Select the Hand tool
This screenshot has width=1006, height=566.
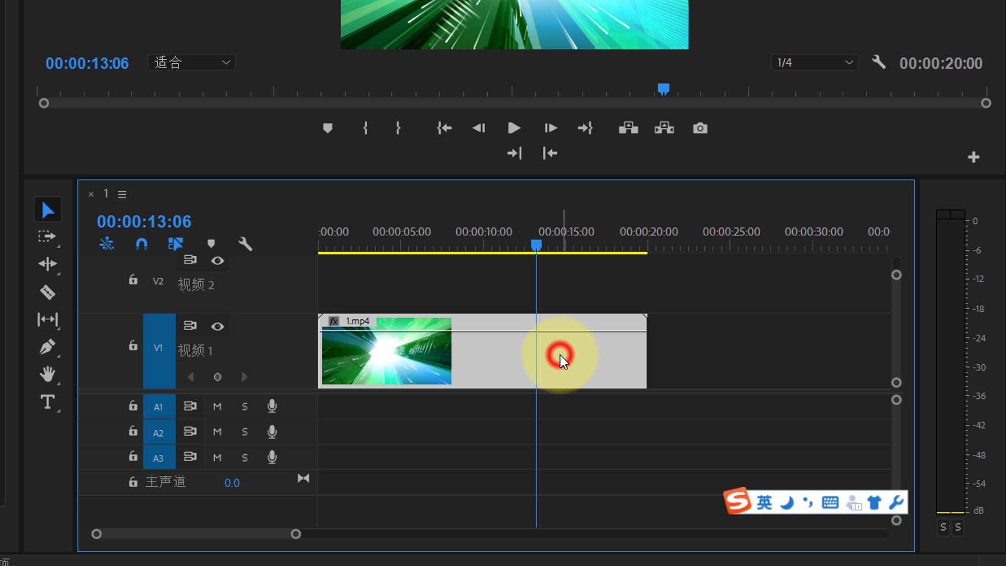click(48, 374)
